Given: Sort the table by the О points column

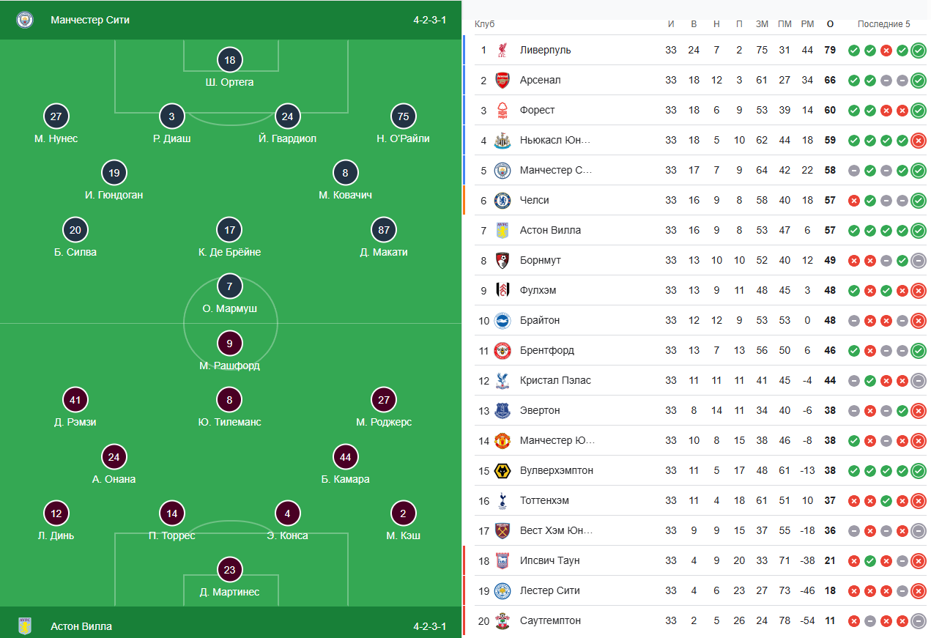Looking at the screenshot, I should 830,24.
